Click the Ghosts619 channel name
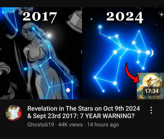The width and height of the screenshot is (164, 139). [41, 125]
